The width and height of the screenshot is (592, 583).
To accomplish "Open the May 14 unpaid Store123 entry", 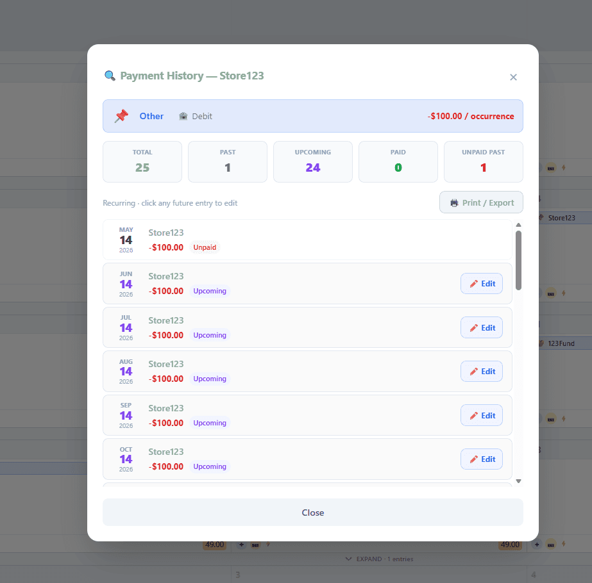I will tap(307, 240).
